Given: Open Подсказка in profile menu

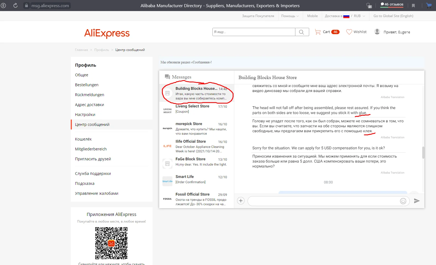Looking at the screenshot, I should 85,183.
